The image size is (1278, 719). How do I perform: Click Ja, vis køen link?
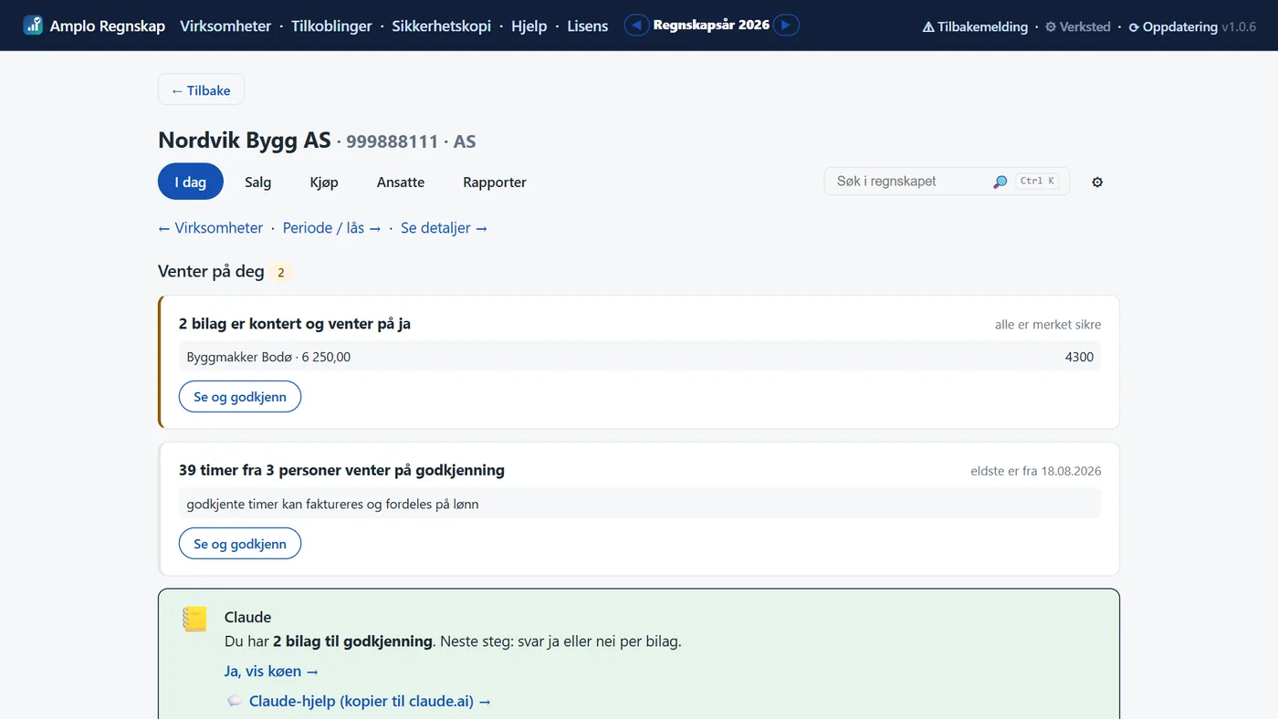tap(271, 672)
